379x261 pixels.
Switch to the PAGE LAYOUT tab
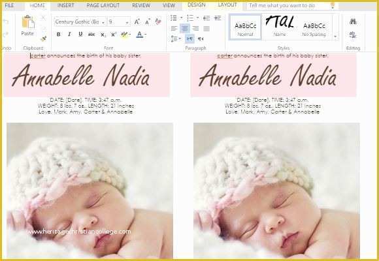103,5
